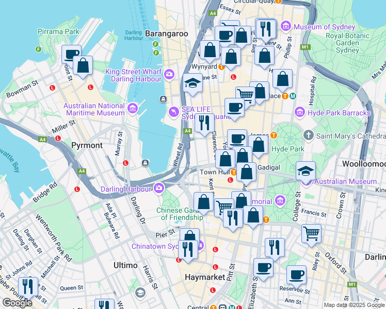Click the Pyrmont suburb label
This screenshot has height=309, width=386.
[x=87, y=145]
